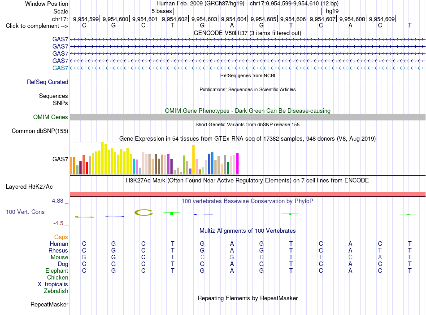426x315 pixels.
Task: Click the light-blue GAS7 transcript label
Action: click(60, 68)
